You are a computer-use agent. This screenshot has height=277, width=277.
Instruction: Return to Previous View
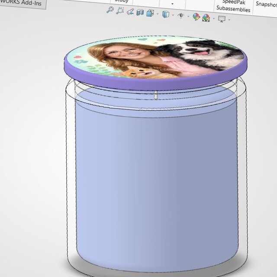[x=130, y=12]
